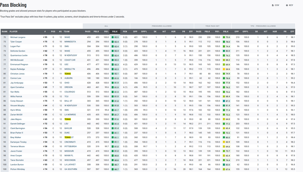
Task: Sort by the PLAYER column header
Action: tap(14, 31)
